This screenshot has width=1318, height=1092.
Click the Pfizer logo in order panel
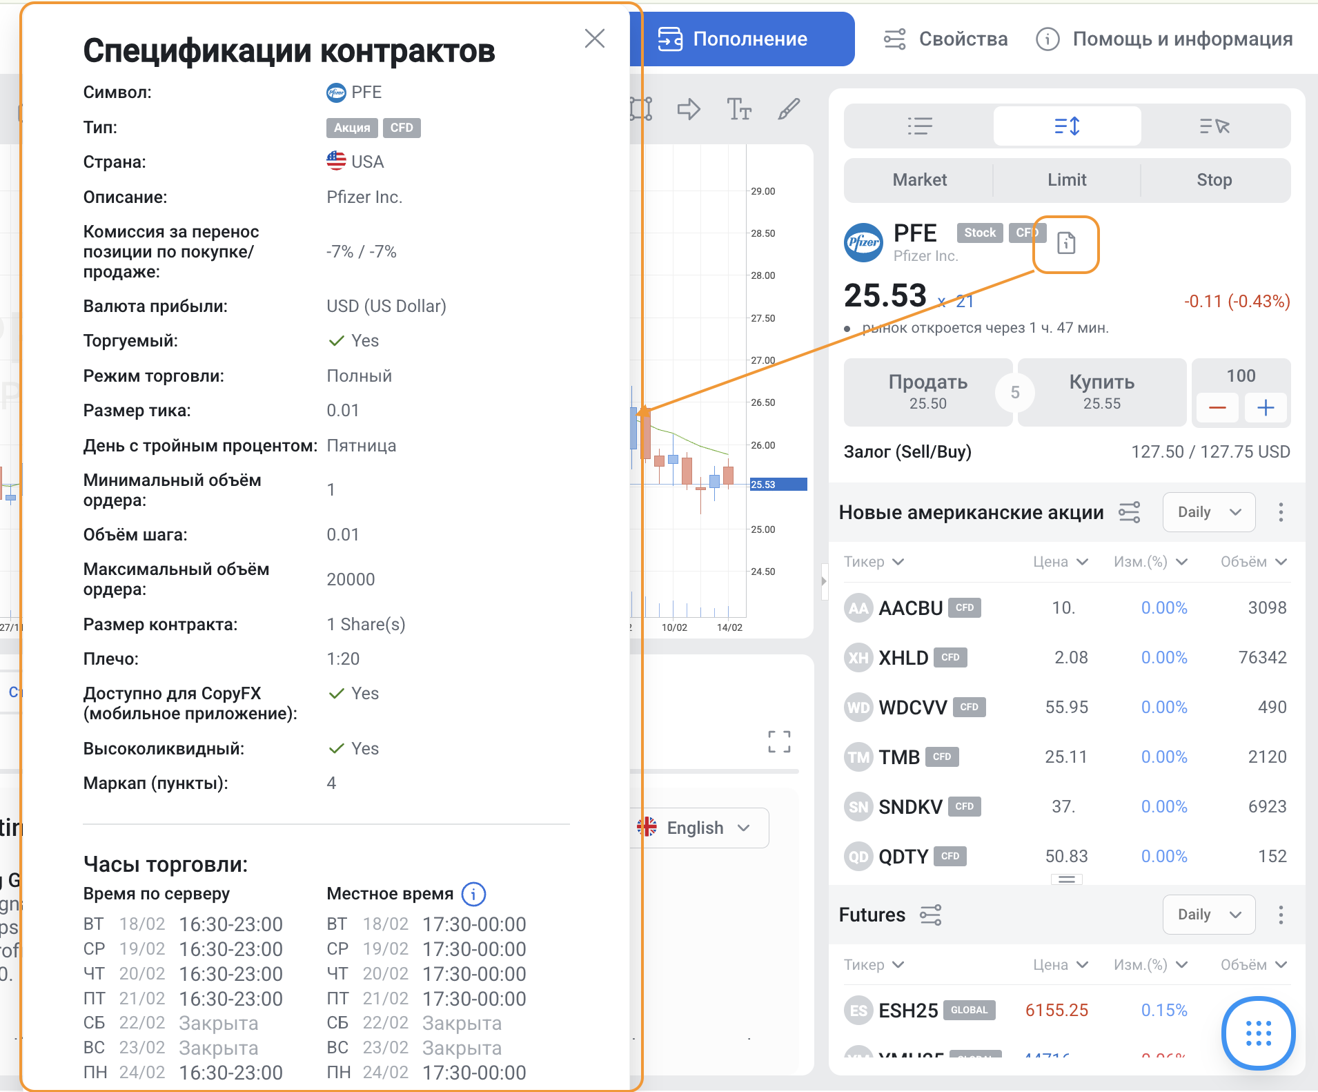pos(863,242)
